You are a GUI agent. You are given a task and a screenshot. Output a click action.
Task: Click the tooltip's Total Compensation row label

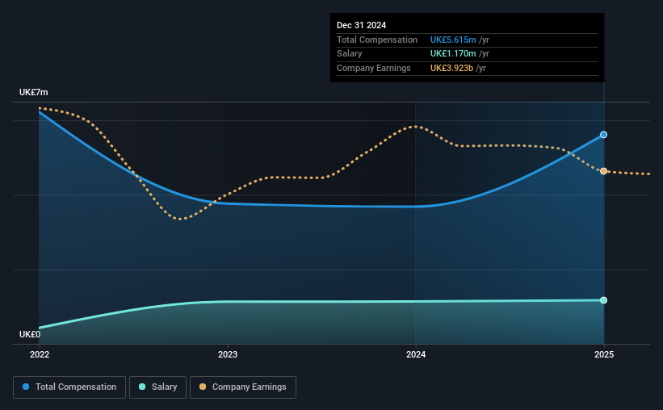(377, 40)
